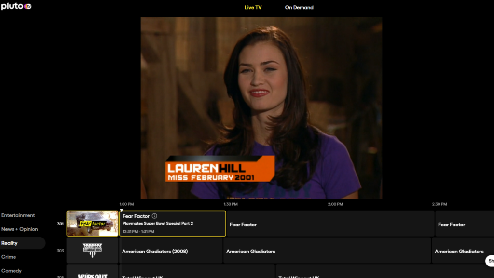Click the 1:00 PM time label

[127, 204]
